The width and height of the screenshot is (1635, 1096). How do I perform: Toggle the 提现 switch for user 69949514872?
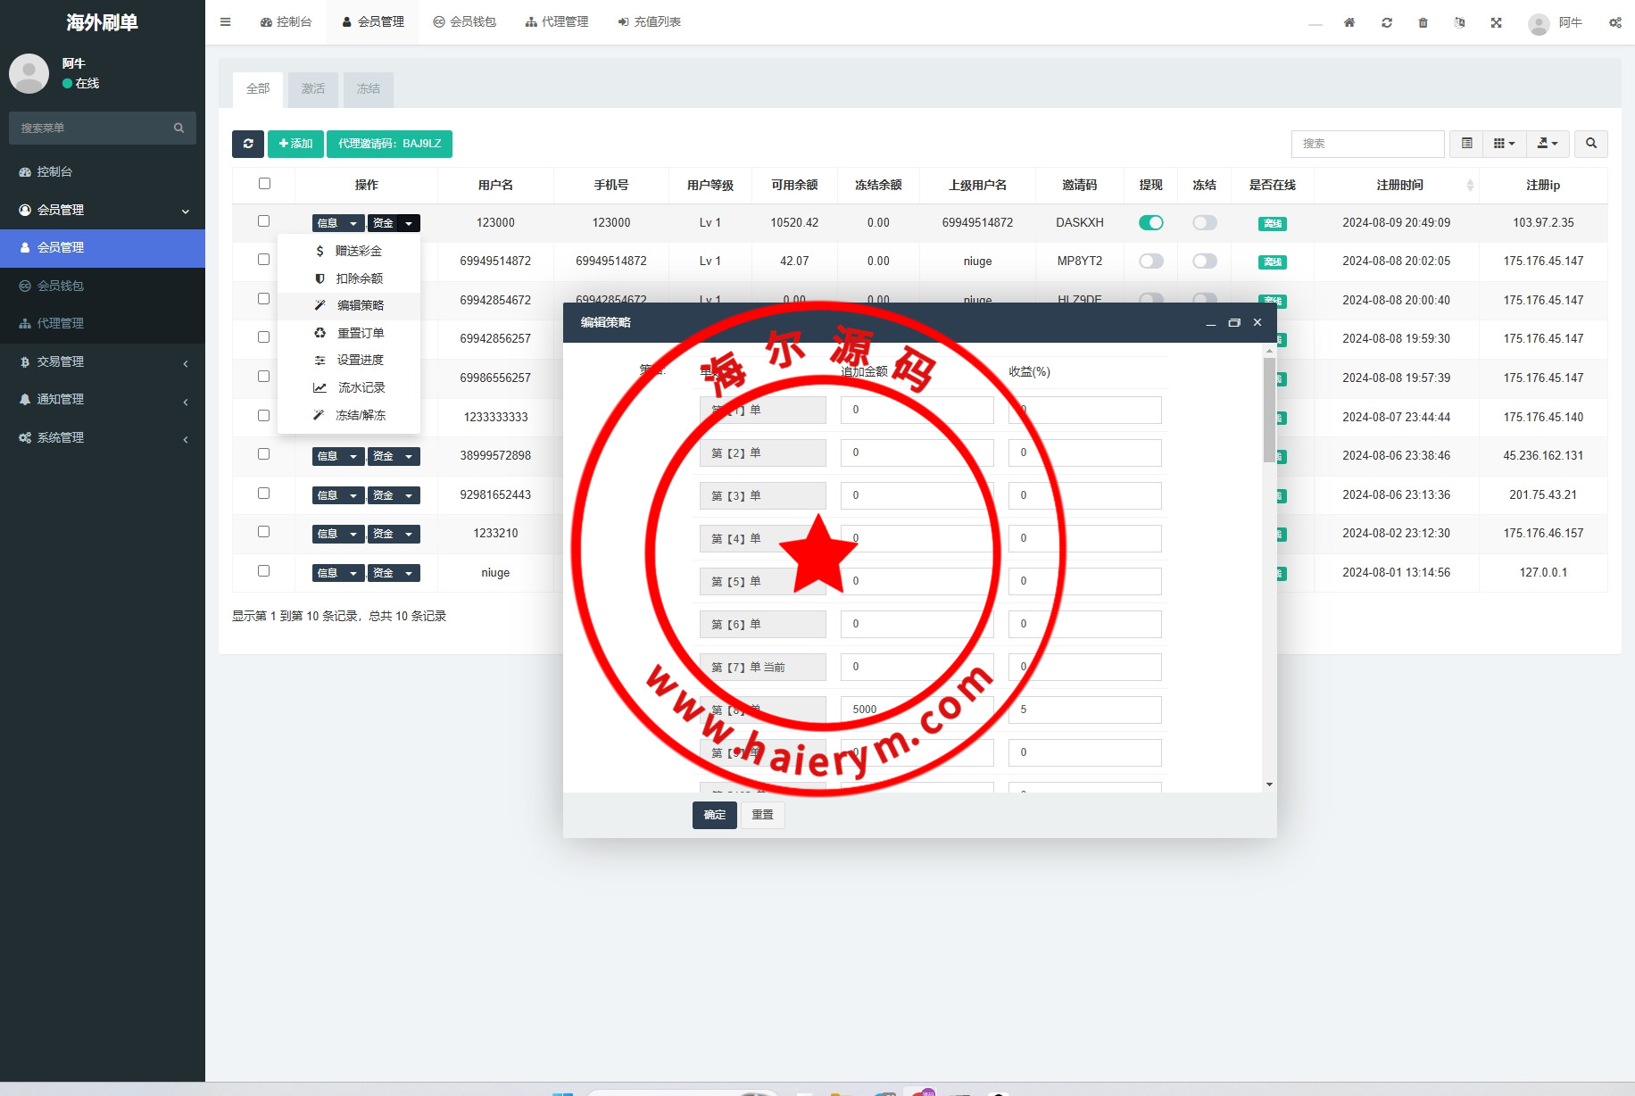pyautogui.click(x=1151, y=261)
